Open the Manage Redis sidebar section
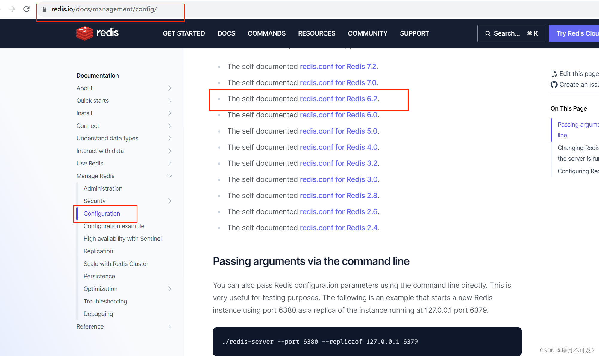The image size is (599, 356). coord(95,176)
